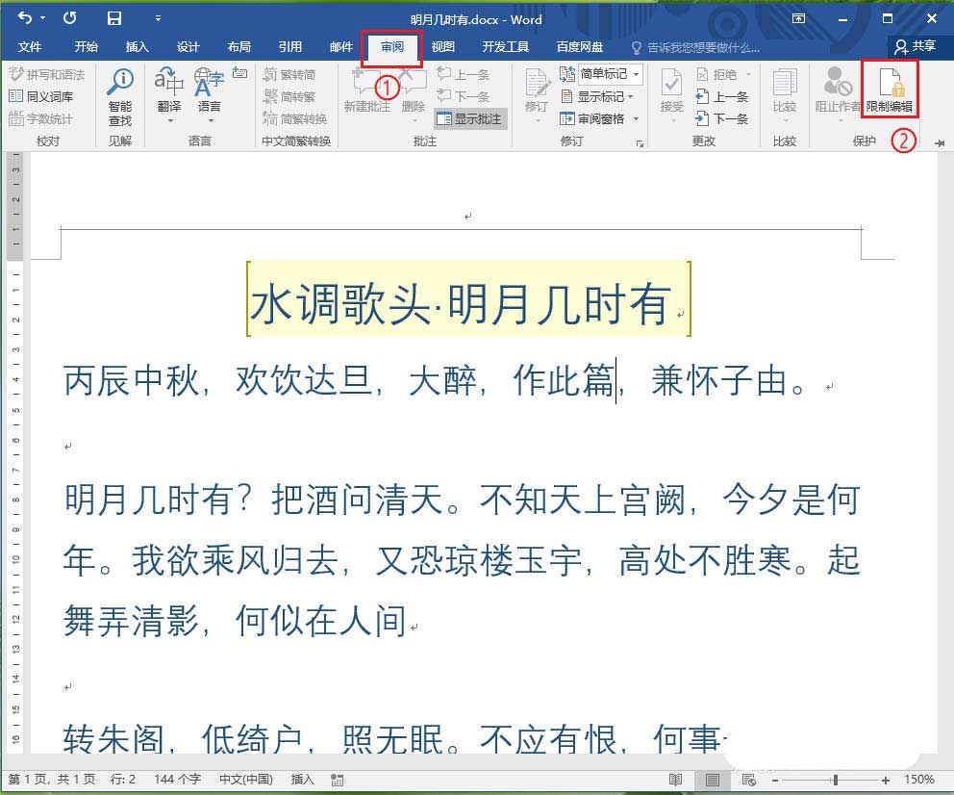
Task: Go to previous change 上一条
Action: point(721,96)
